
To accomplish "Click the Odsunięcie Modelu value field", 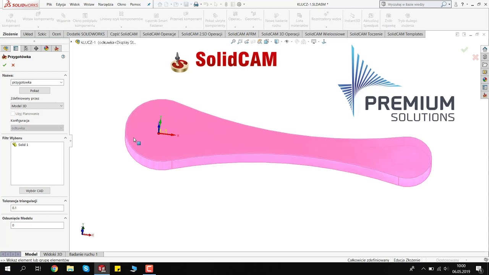I will (37, 225).
